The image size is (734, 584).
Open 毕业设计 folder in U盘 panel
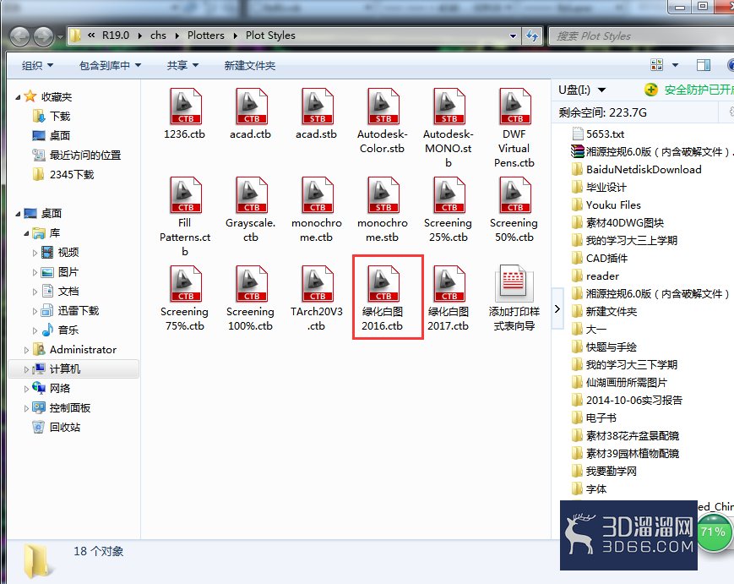[606, 188]
